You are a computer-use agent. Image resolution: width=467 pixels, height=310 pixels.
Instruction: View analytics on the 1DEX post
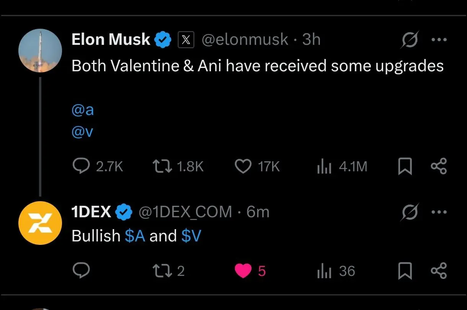[324, 271]
